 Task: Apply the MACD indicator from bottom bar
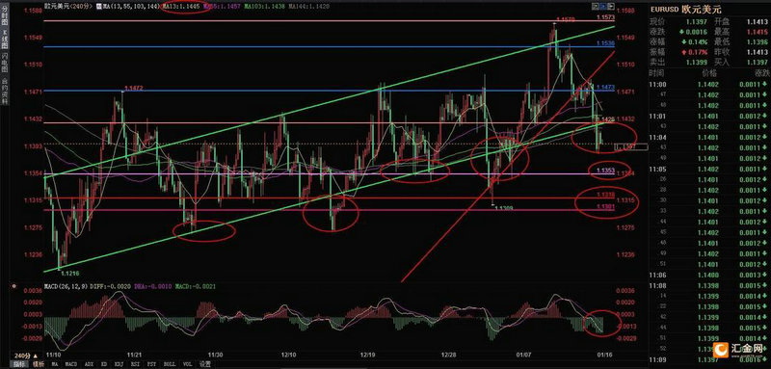70,364
